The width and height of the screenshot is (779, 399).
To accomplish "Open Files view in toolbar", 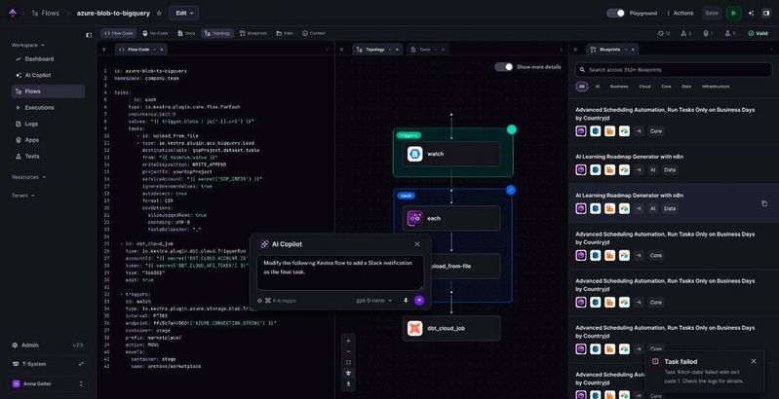I will click(x=284, y=33).
